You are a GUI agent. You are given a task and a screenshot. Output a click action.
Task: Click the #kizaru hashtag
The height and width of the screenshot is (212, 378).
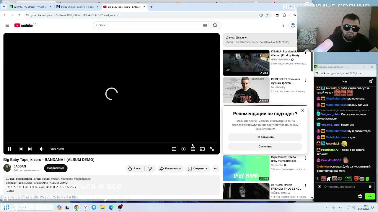[x=56, y=179]
